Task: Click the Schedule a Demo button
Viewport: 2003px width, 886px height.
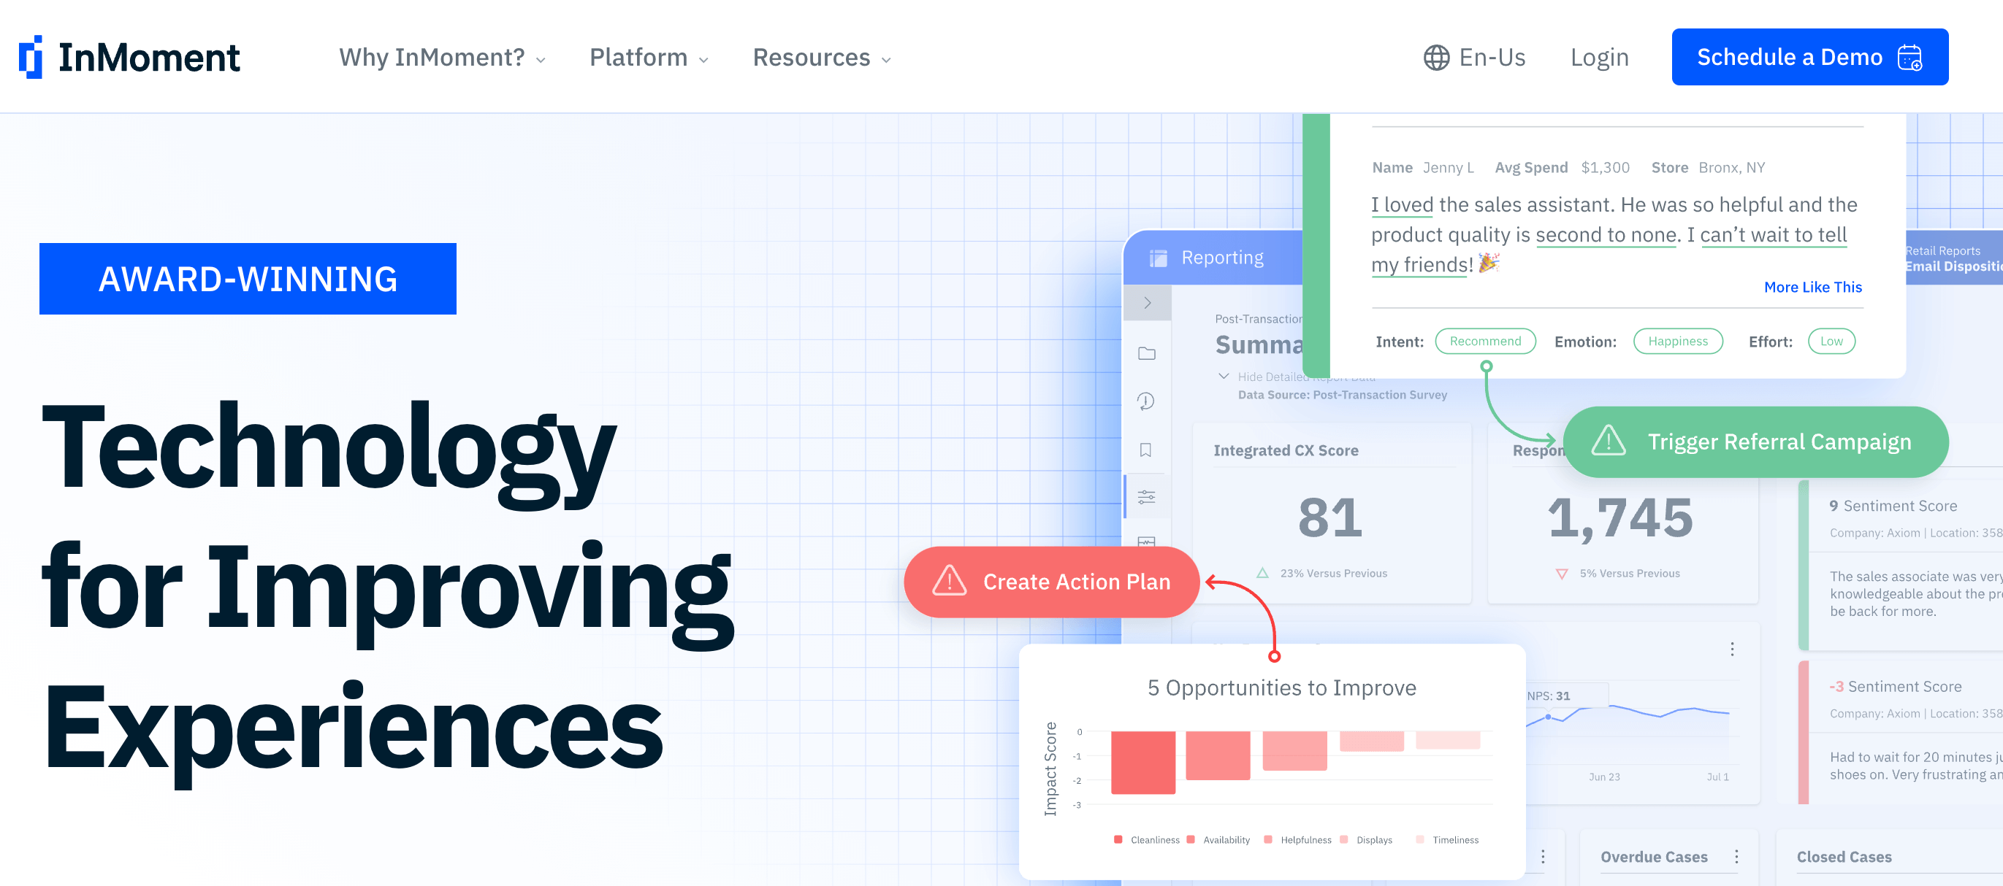Action: click(x=1809, y=56)
